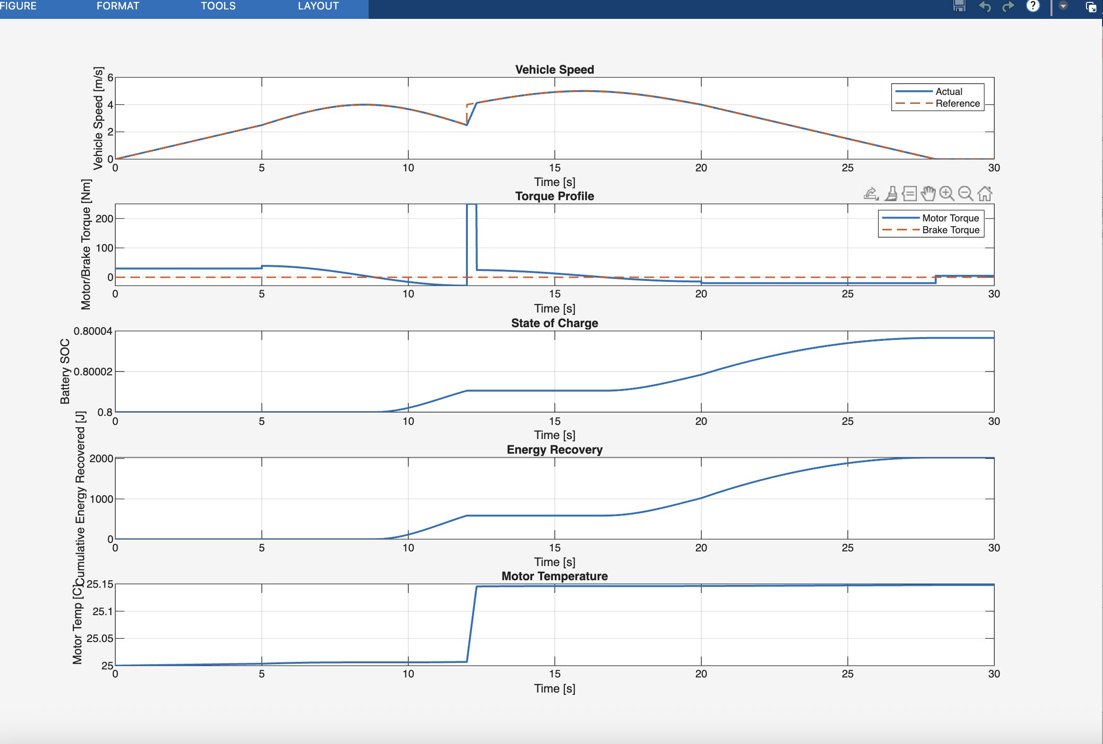The height and width of the screenshot is (744, 1103).
Task: Click the Motor Torque legend entry
Action: coord(950,218)
